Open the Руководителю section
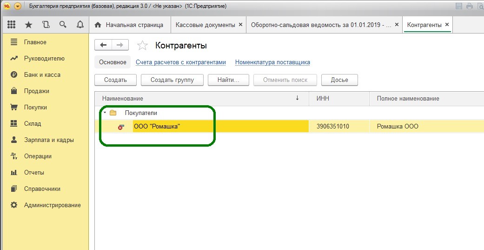484x250 pixels. 45,58
